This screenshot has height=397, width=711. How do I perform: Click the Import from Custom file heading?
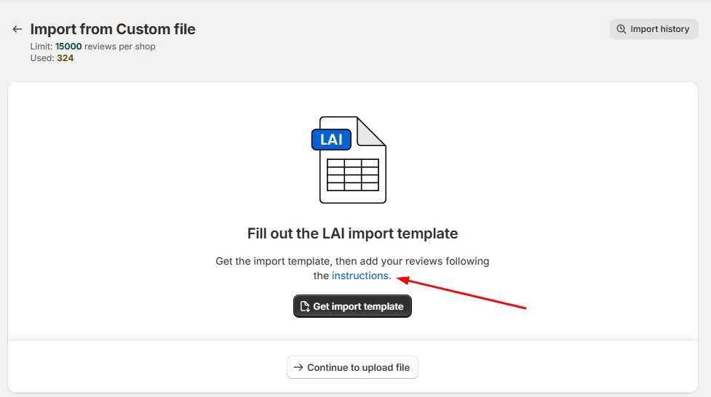113,29
